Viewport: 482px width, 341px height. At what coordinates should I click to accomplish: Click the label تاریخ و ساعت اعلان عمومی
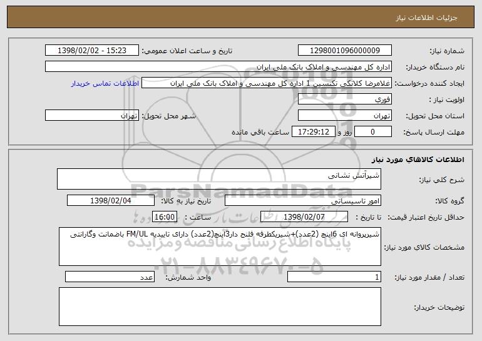tap(187, 51)
